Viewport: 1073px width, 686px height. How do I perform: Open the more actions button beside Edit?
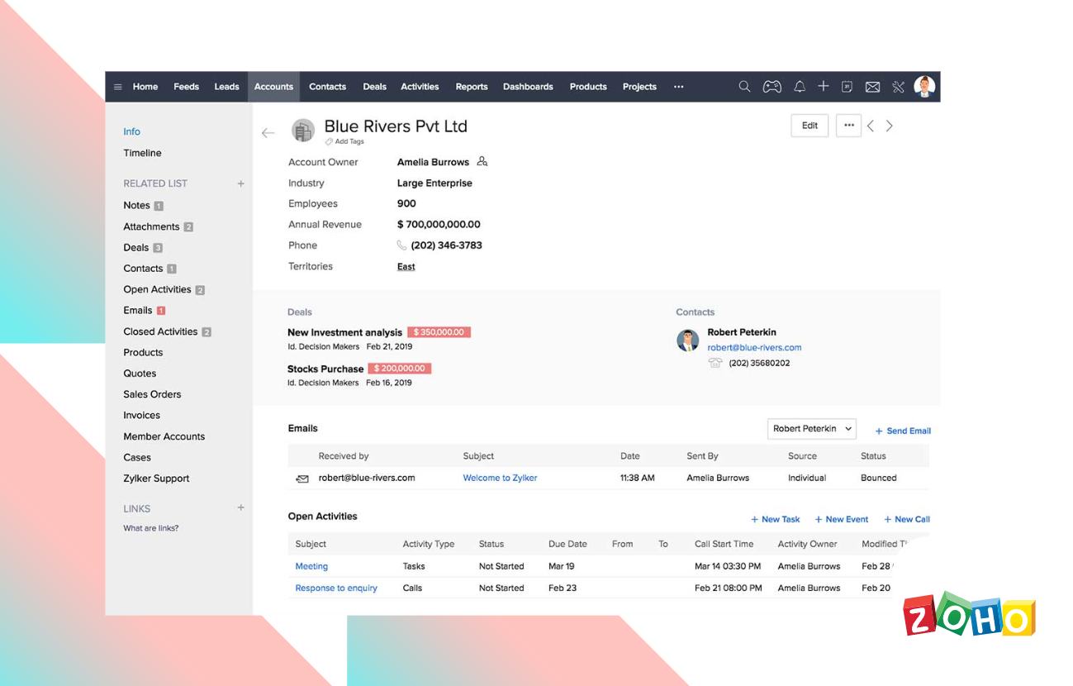pos(848,126)
